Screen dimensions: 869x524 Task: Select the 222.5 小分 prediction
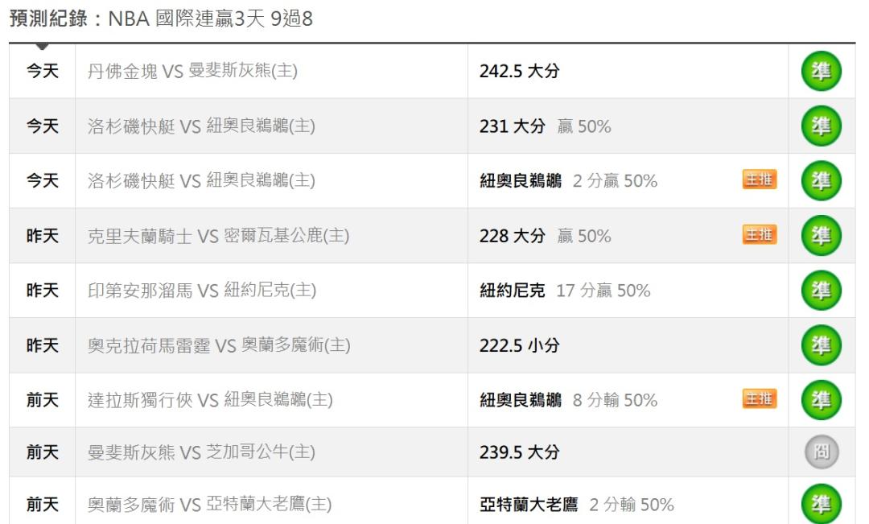tap(519, 345)
